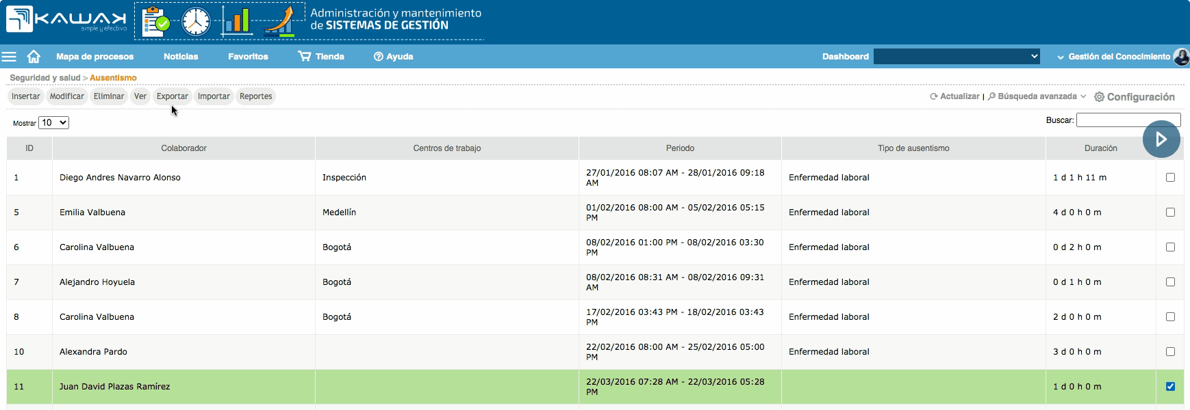Click the Insertar button
1190x410 pixels.
(25, 96)
